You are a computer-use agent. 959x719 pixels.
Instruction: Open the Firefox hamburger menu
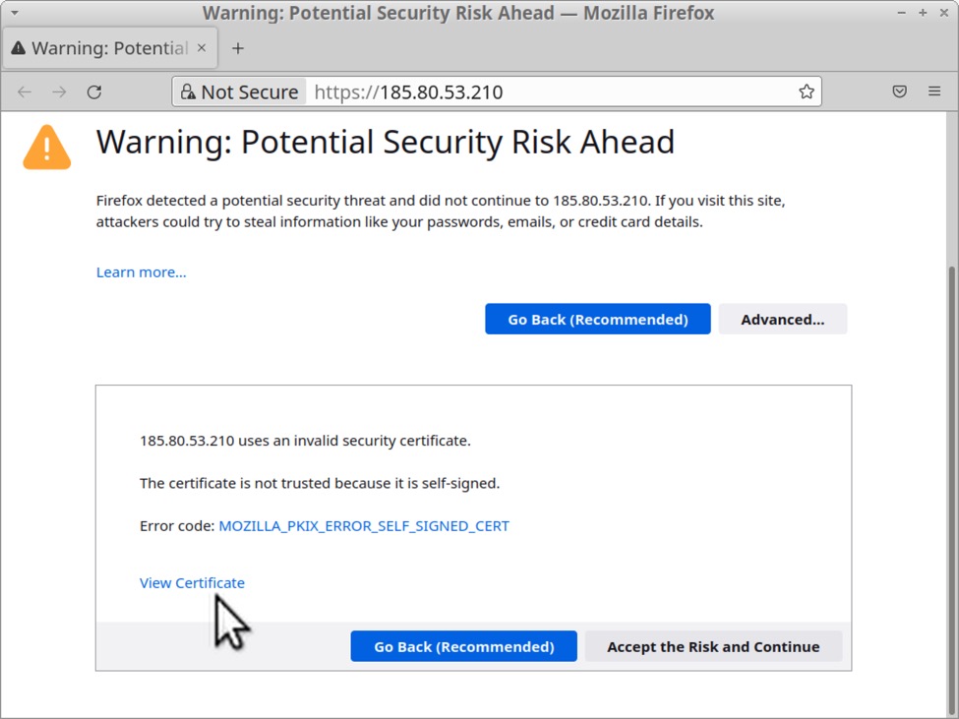(934, 91)
